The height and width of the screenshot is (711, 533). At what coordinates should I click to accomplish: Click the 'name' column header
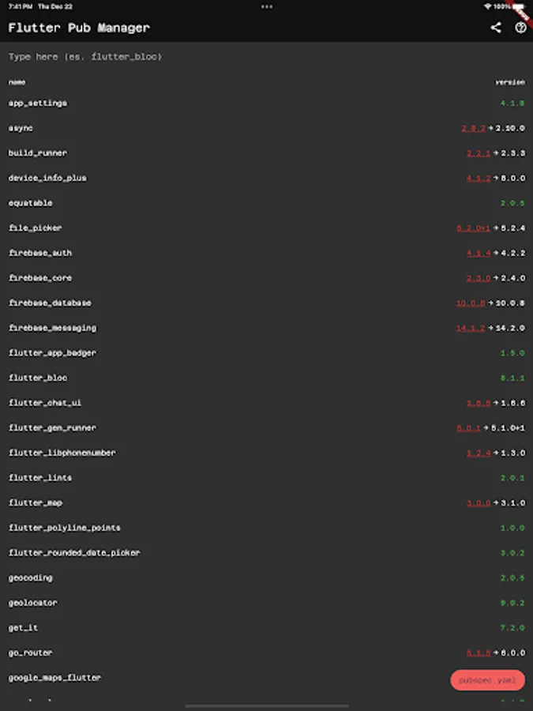[x=17, y=82]
